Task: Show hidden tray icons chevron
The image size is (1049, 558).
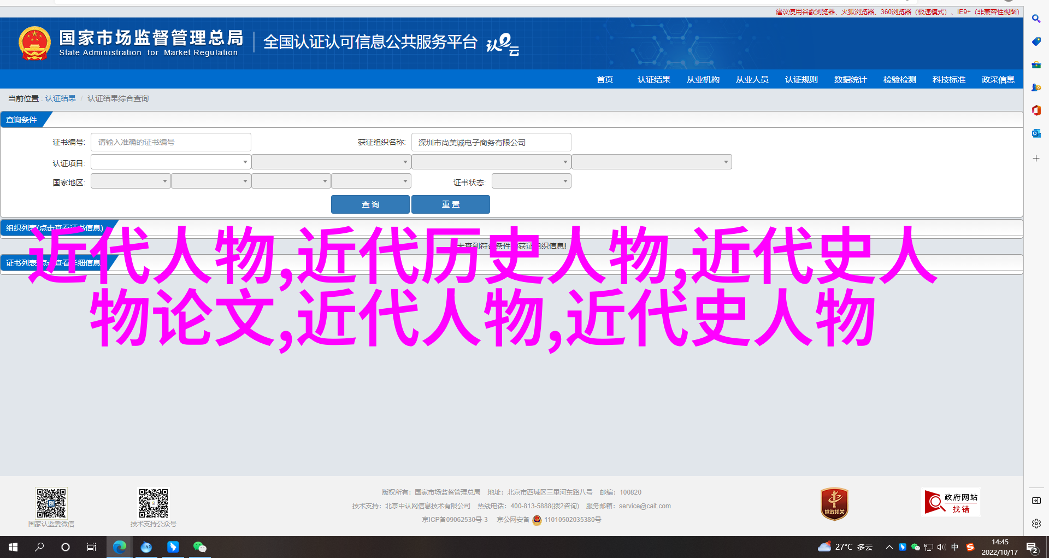Action: point(889,547)
